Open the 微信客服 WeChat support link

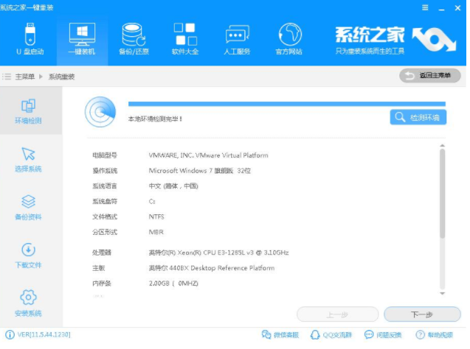[x=280, y=336]
